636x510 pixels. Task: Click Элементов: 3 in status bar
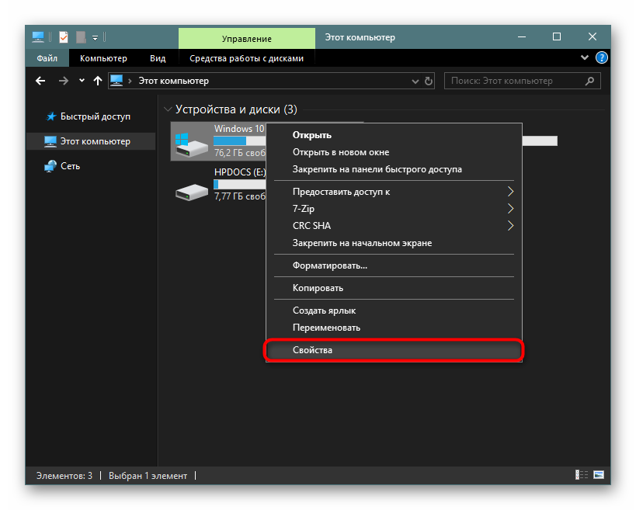(x=64, y=476)
